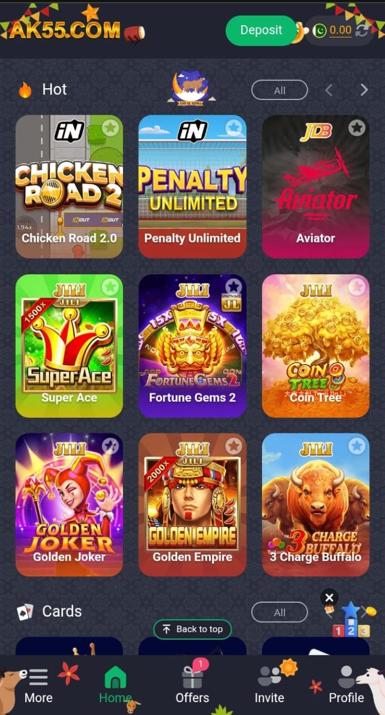The image size is (385, 715).
Task: Jump up using Back to top
Action: [192, 629]
